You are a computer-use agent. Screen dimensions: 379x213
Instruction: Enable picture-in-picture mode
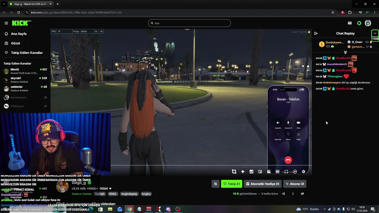260,172
